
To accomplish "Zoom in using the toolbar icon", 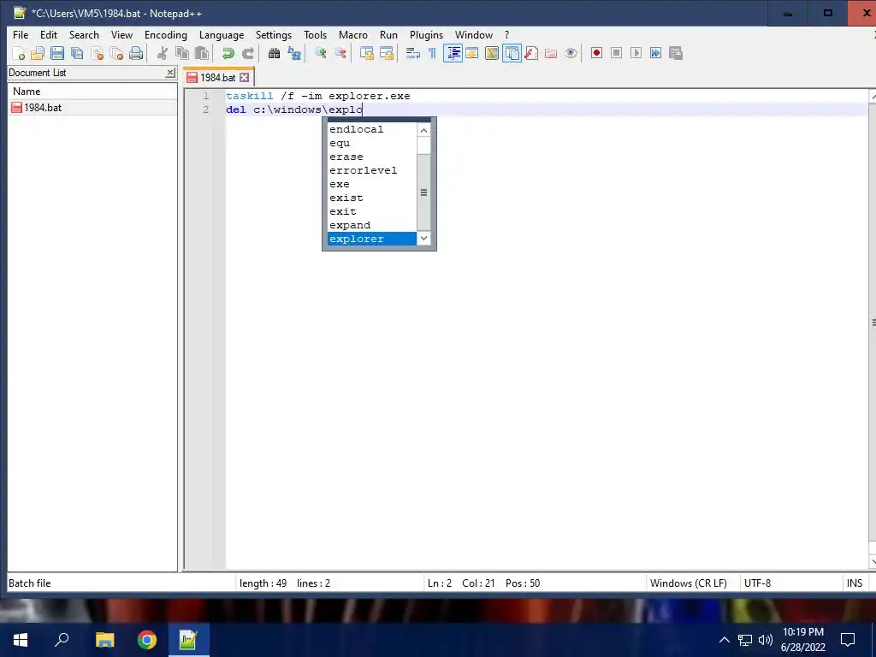I will click(320, 53).
